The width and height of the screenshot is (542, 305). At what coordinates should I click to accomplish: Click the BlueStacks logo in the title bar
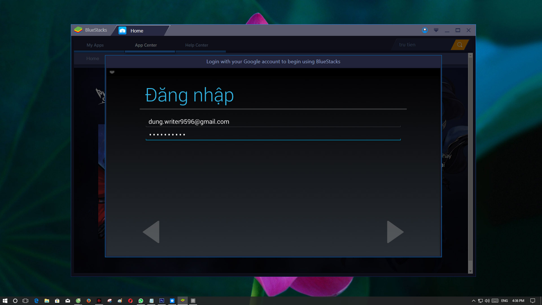tap(78, 30)
